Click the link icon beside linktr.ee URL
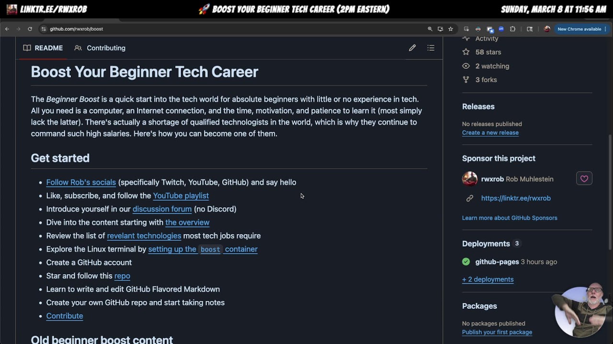The height and width of the screenshot is (344, 613). [x=470, y=198]
